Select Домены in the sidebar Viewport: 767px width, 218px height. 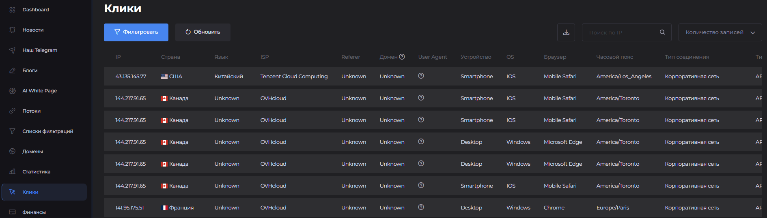click(32, 152)
